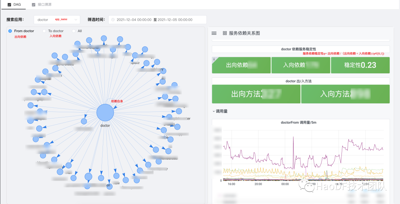
Task: Click the 入向方法 green panel
Action: [346, 94]
